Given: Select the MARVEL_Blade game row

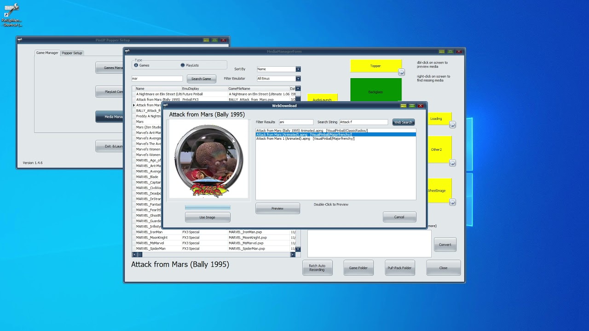Looking at the screenshot, I should (x=149, y=177).
